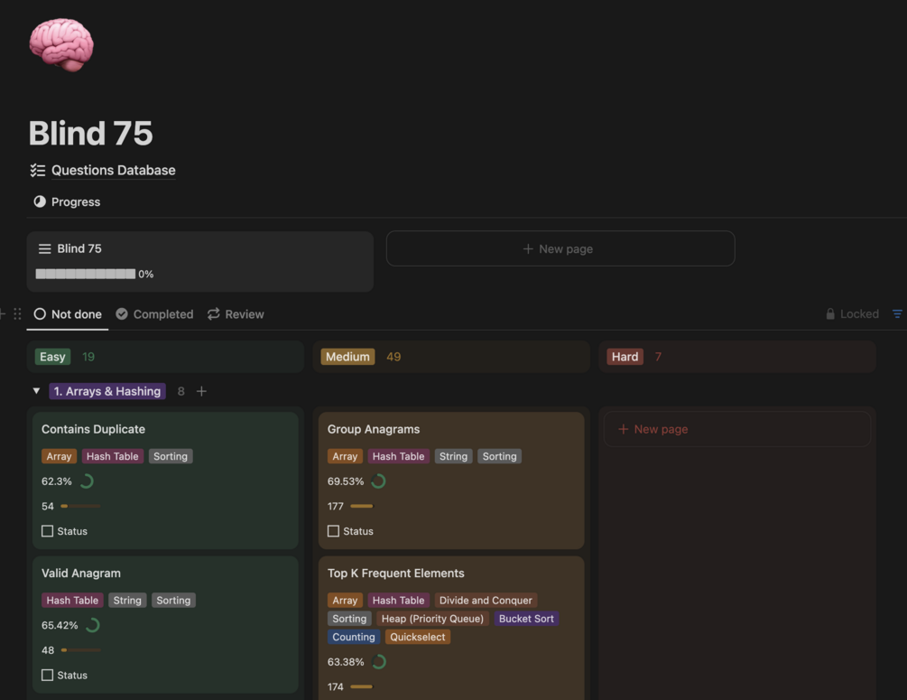The height and width of the screenshot is (700, 907).
Task: Click the filter icon beside Locked
Action: click(897, 313)
